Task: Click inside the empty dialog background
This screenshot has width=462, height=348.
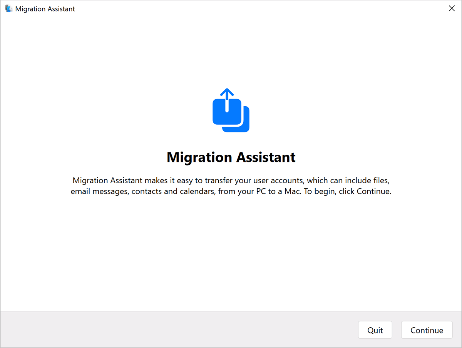Action: point(115,250)
